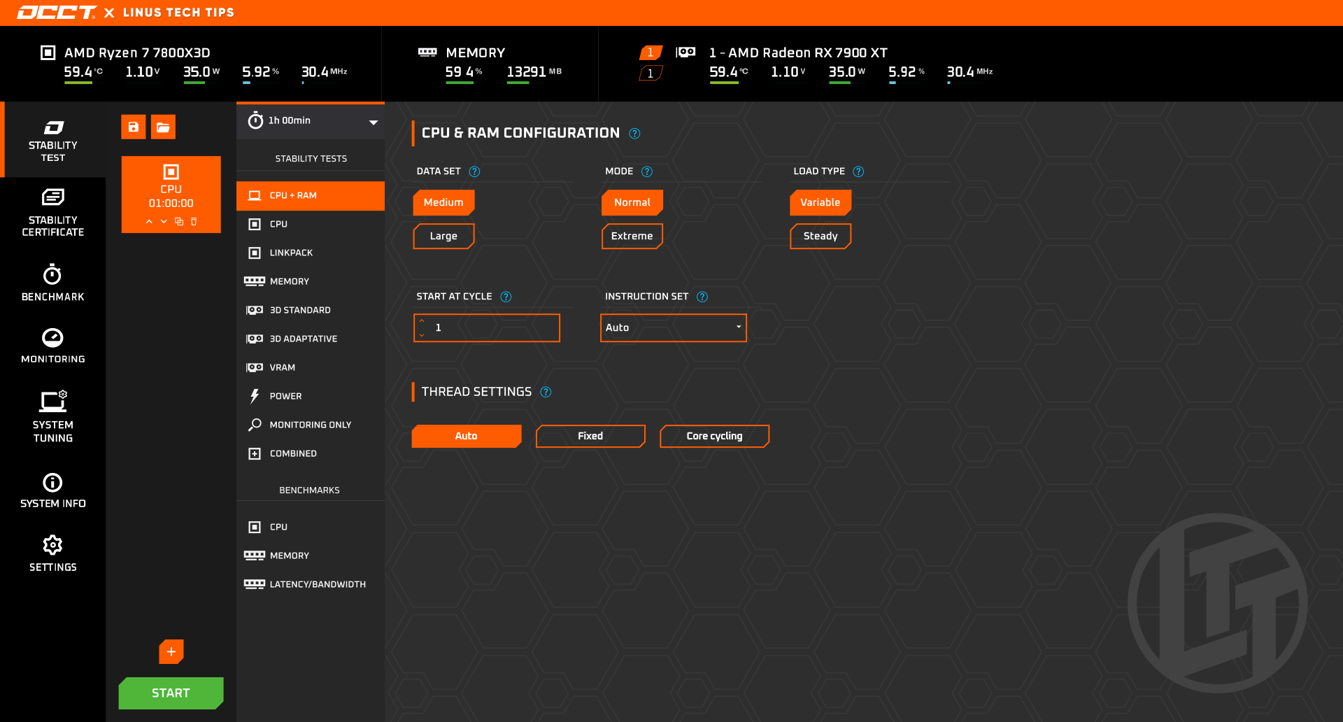Open the Instruction Set Auto dropdown
This screenshot has width=1343, height=722.
pos(674,327)
